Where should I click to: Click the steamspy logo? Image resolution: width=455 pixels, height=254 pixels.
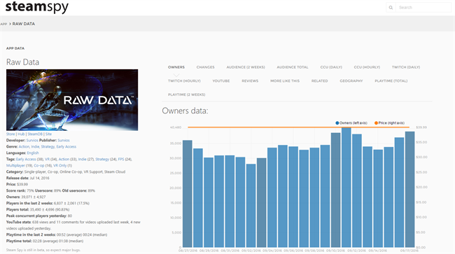pos(37,7)
